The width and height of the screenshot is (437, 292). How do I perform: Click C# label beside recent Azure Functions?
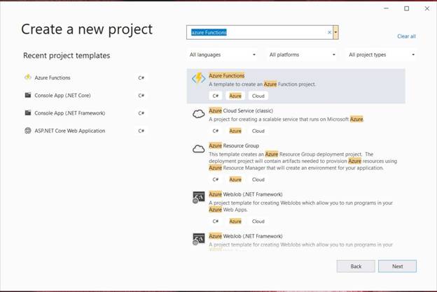141,78
